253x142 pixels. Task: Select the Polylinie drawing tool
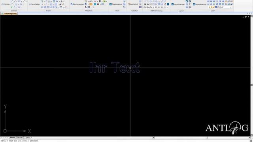(x=6, y=4)
